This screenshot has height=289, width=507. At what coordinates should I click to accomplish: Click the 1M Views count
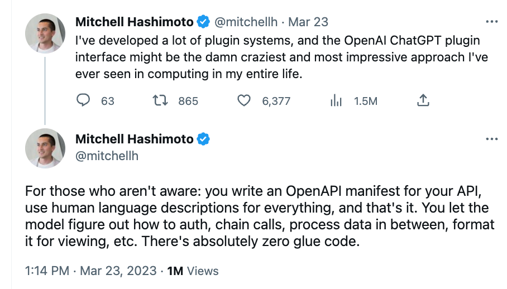[193, 271]
